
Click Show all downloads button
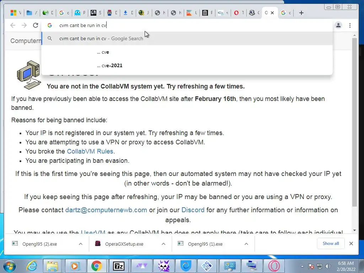[x=331, y=243]
